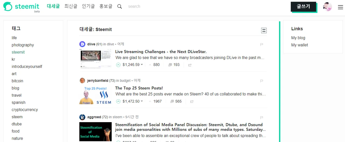Select the blog tag
This screenshot has width=345, height=142.
[15, 88]
